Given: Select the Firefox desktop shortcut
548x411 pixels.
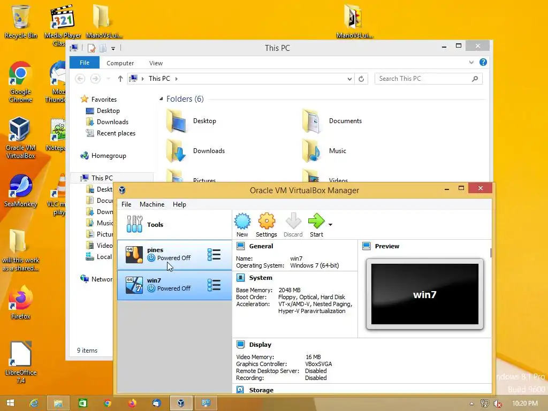Looking at the screenshot, I should click(x=21, y=303).
